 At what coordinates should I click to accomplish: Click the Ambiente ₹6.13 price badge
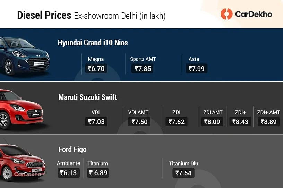[x=69, y=173]
